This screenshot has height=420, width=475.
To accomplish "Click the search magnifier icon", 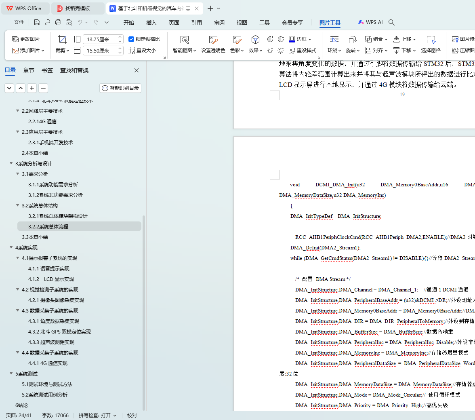I will [x=391, y=23].
